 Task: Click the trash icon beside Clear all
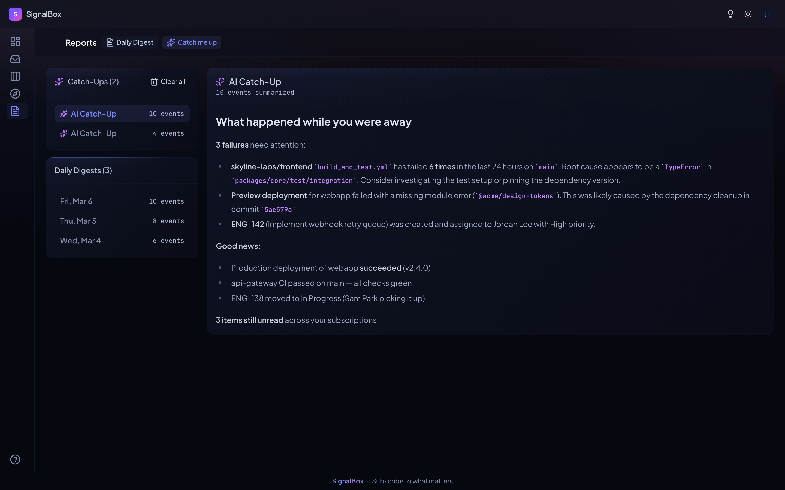point(154,82)
